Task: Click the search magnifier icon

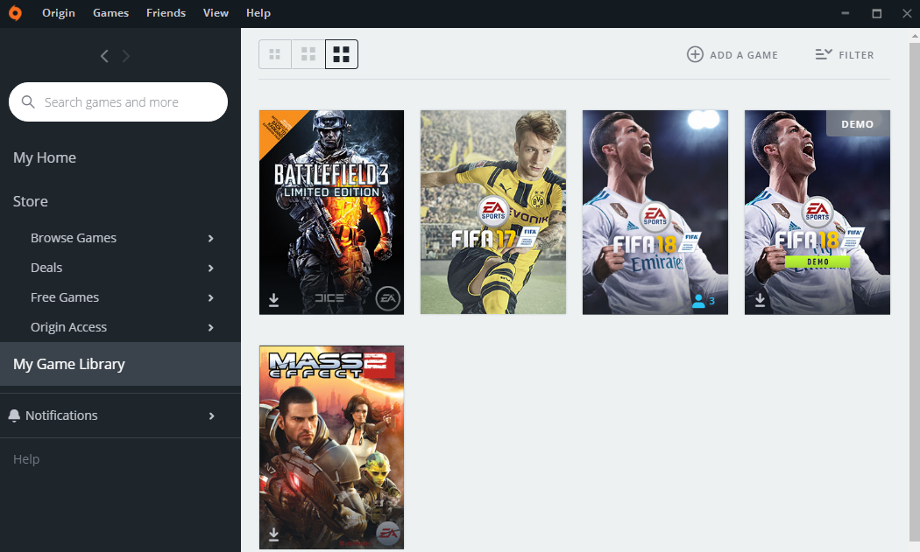Action: (x=27, y=102)
